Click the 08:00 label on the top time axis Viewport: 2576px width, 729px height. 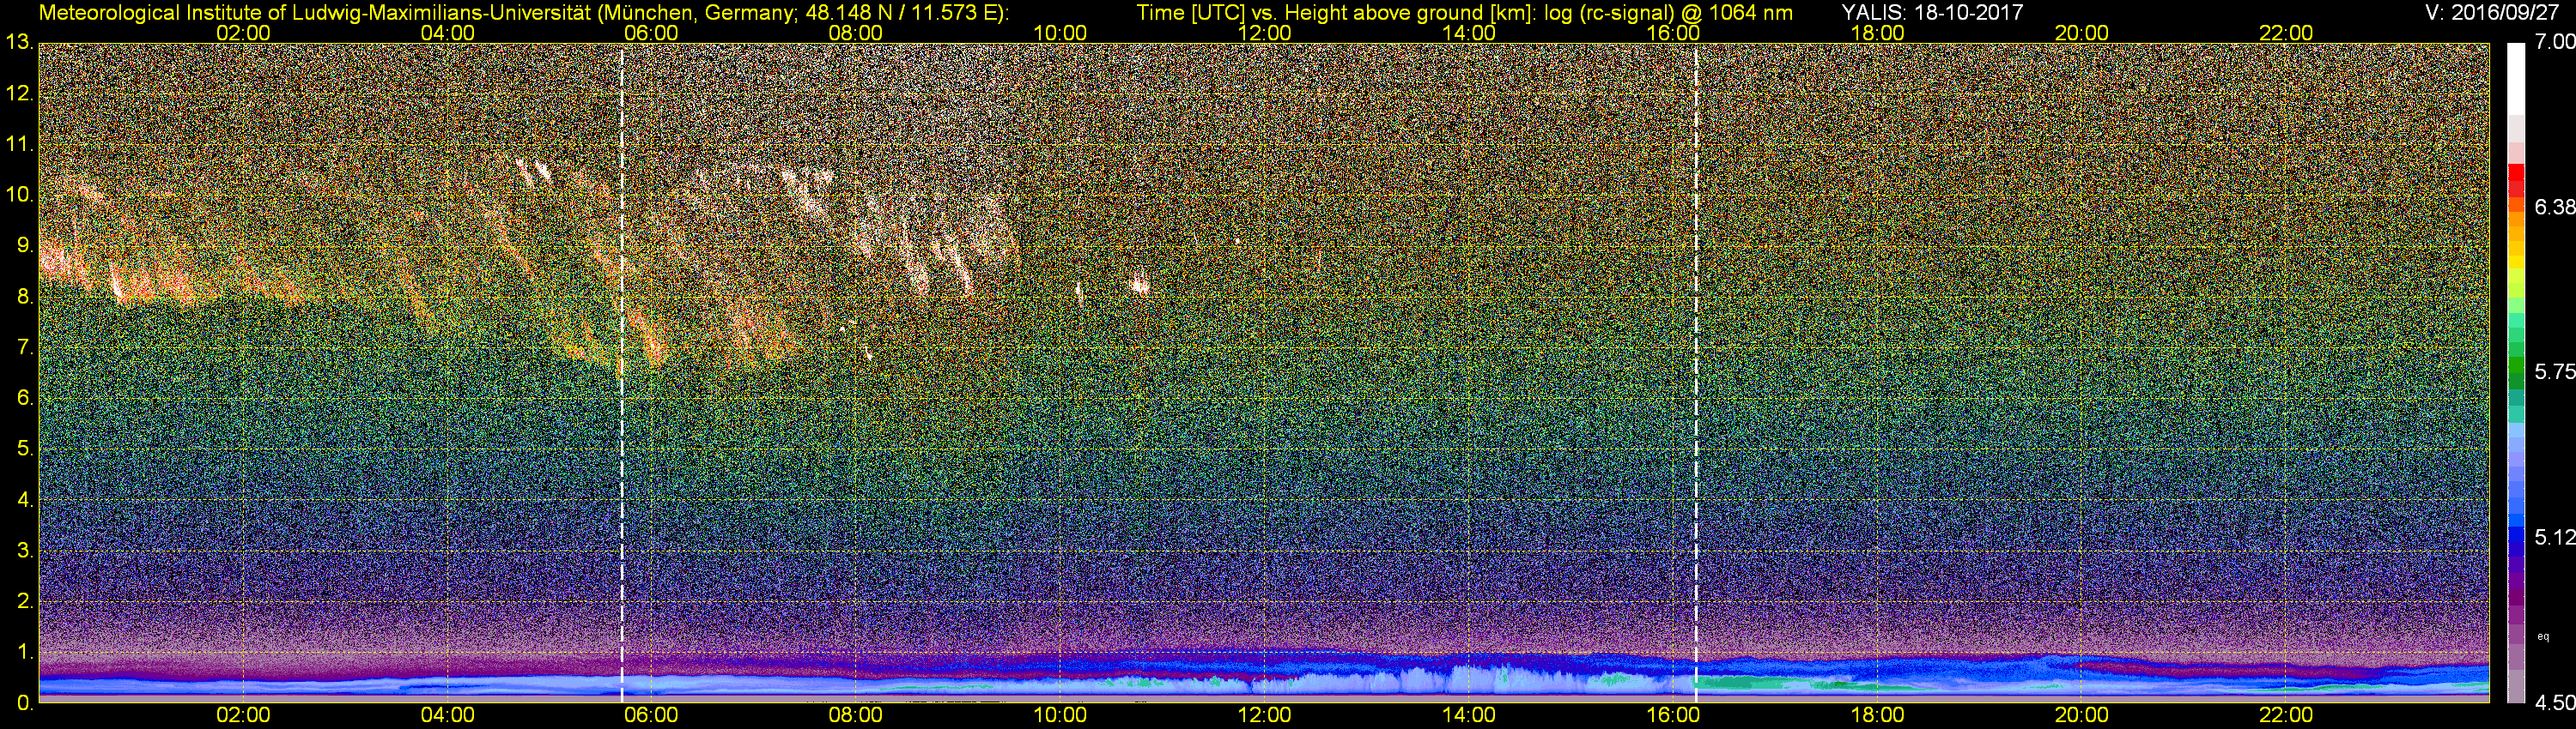click(856, 33)
